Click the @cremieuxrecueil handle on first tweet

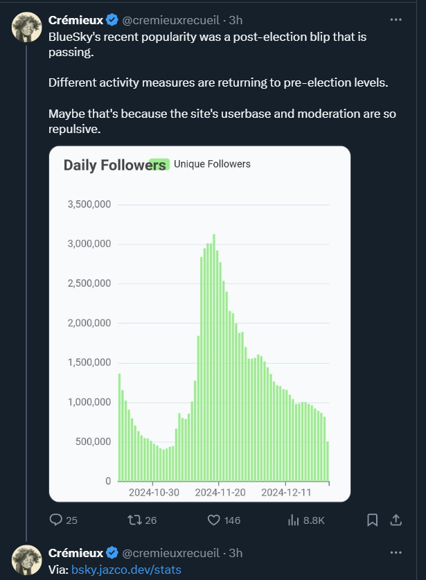tap(171, 20)
